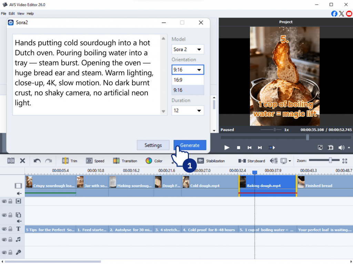Viewport: 353px width, 264px height.
Task: Take a snapshot with camera icon
Action: tap(331, 147)
